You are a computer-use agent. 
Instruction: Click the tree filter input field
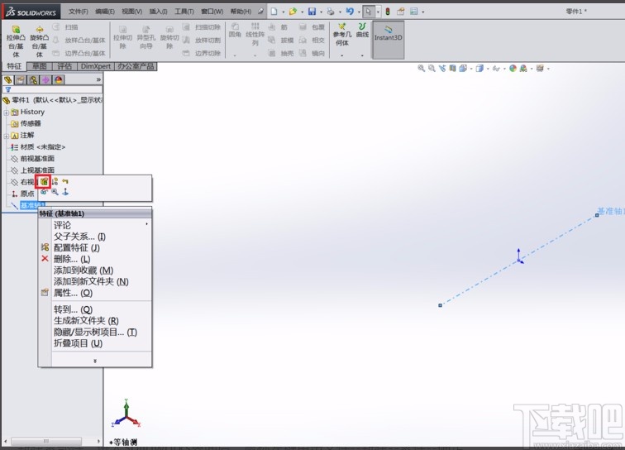[53, 89]
